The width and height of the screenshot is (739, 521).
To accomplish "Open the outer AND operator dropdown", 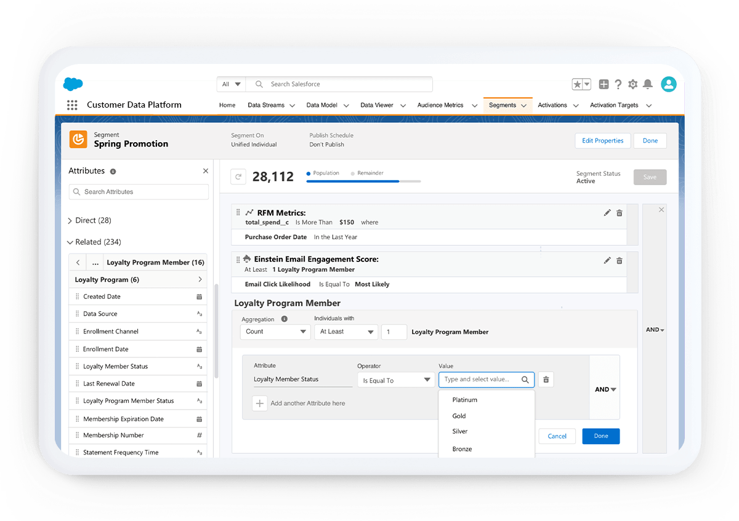I will tap(655, 330).
